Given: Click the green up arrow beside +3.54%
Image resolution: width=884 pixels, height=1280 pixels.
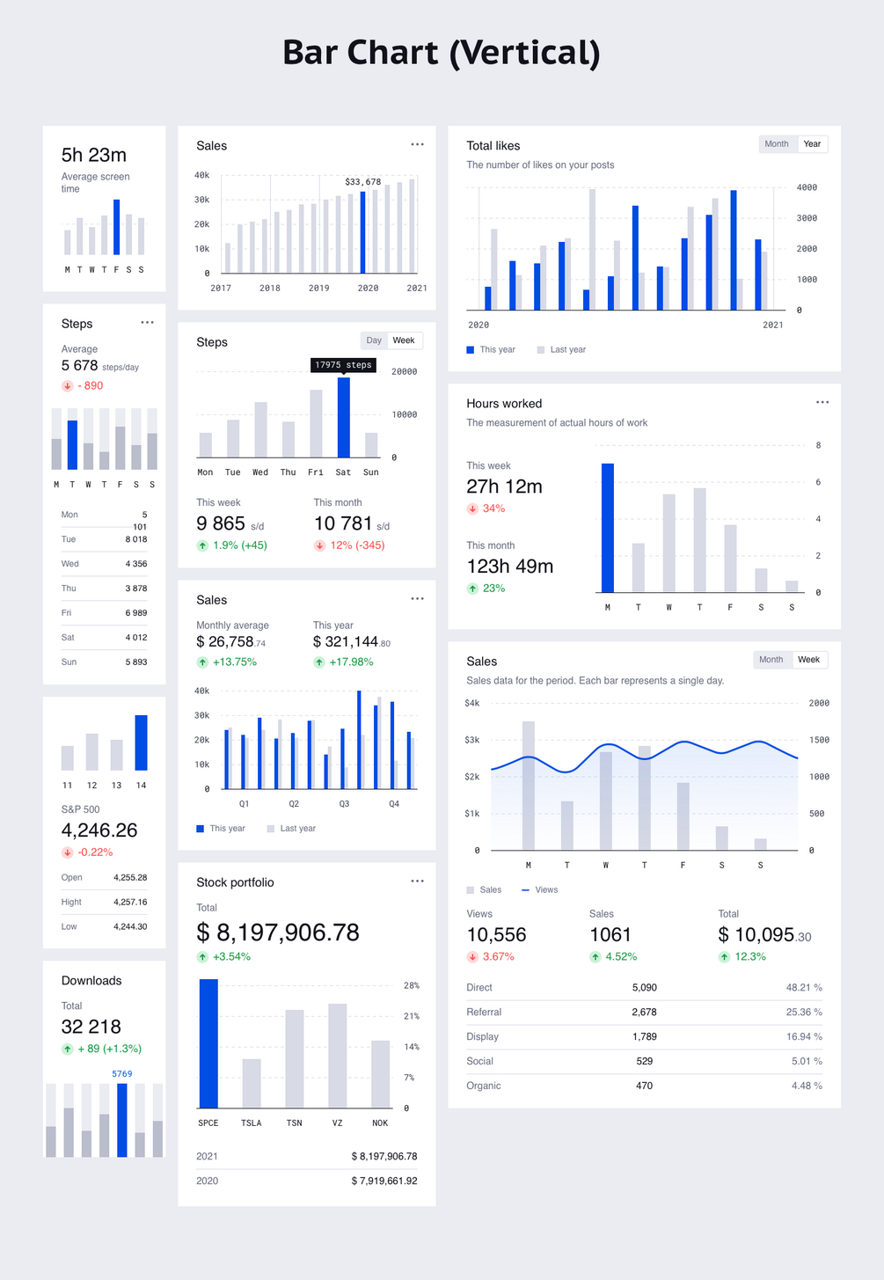Looking at the screenshot, I should [x=202, y=957].
